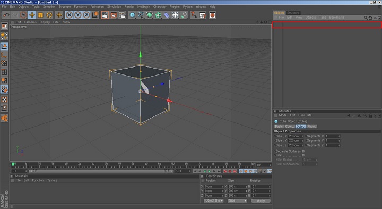Viewport: 382px width, 209px height.
Task: Toggle X axis lock
Action: point(69,15)
